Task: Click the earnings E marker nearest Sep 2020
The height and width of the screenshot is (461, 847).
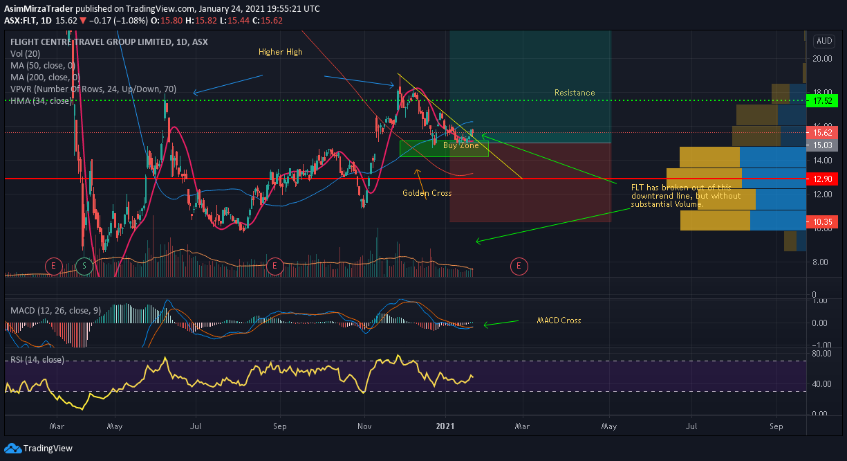Action: (275, 265)
